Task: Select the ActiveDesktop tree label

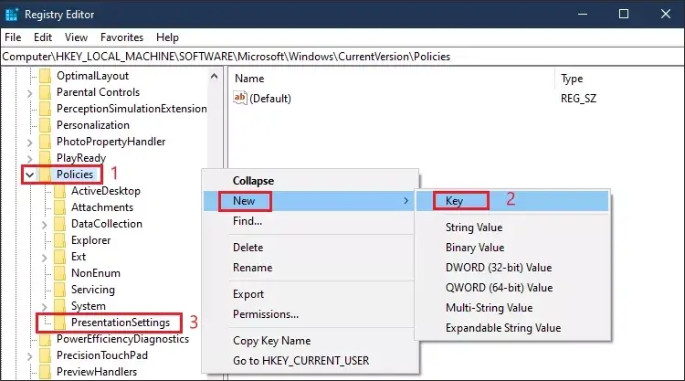Action: pos(106,191)
